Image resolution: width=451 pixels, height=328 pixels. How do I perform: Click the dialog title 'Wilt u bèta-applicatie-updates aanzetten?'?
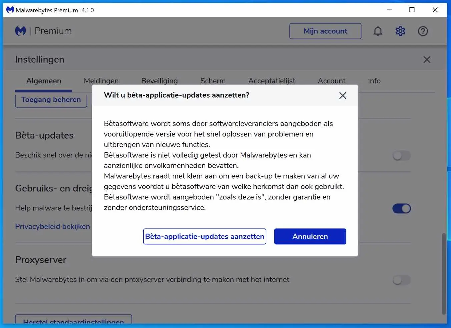pyautogui.click(x=177, y=95)
